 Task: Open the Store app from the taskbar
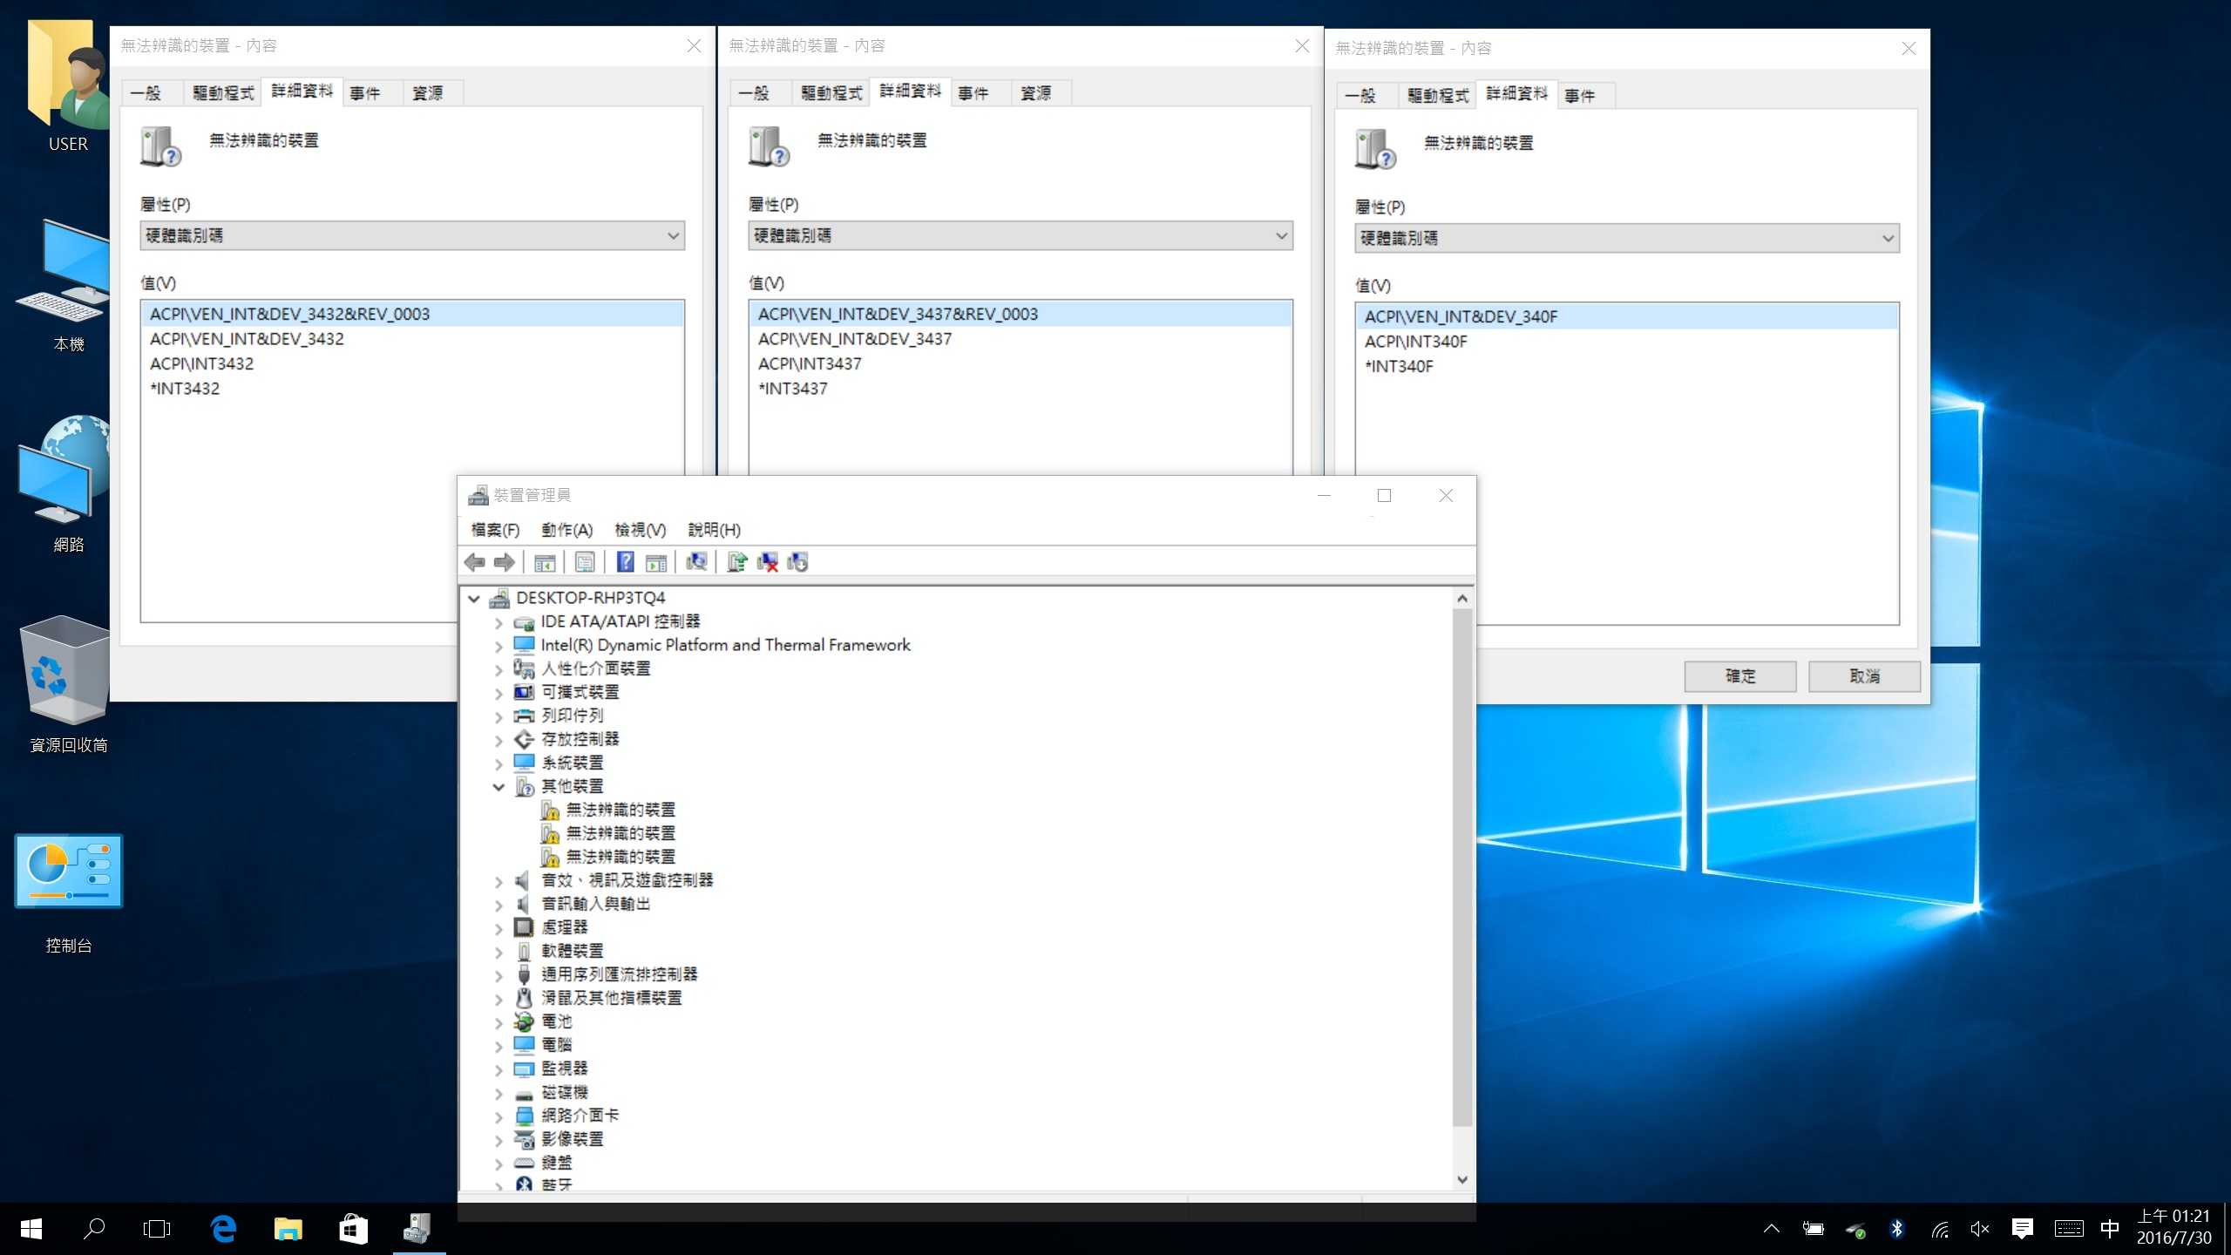coord(353,1229)
